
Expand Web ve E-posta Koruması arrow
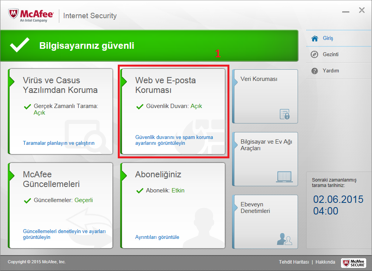(124, 81)
